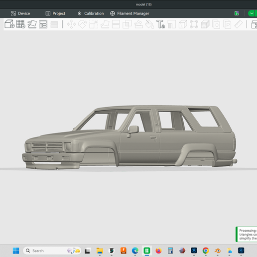Click the layered cube icon in toolbar
The width and height of the screenshot is (257, 257).
[x=205, y=24]
